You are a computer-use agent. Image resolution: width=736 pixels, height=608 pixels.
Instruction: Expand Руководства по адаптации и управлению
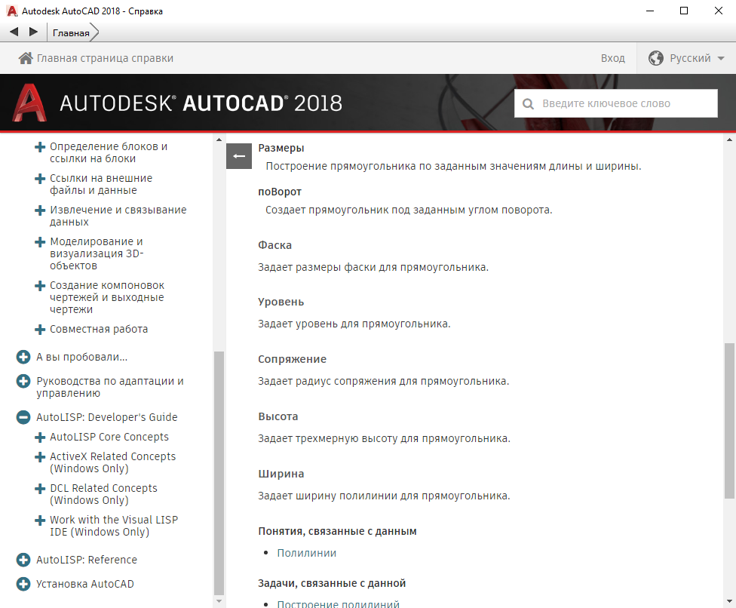(x=23, y=381)
